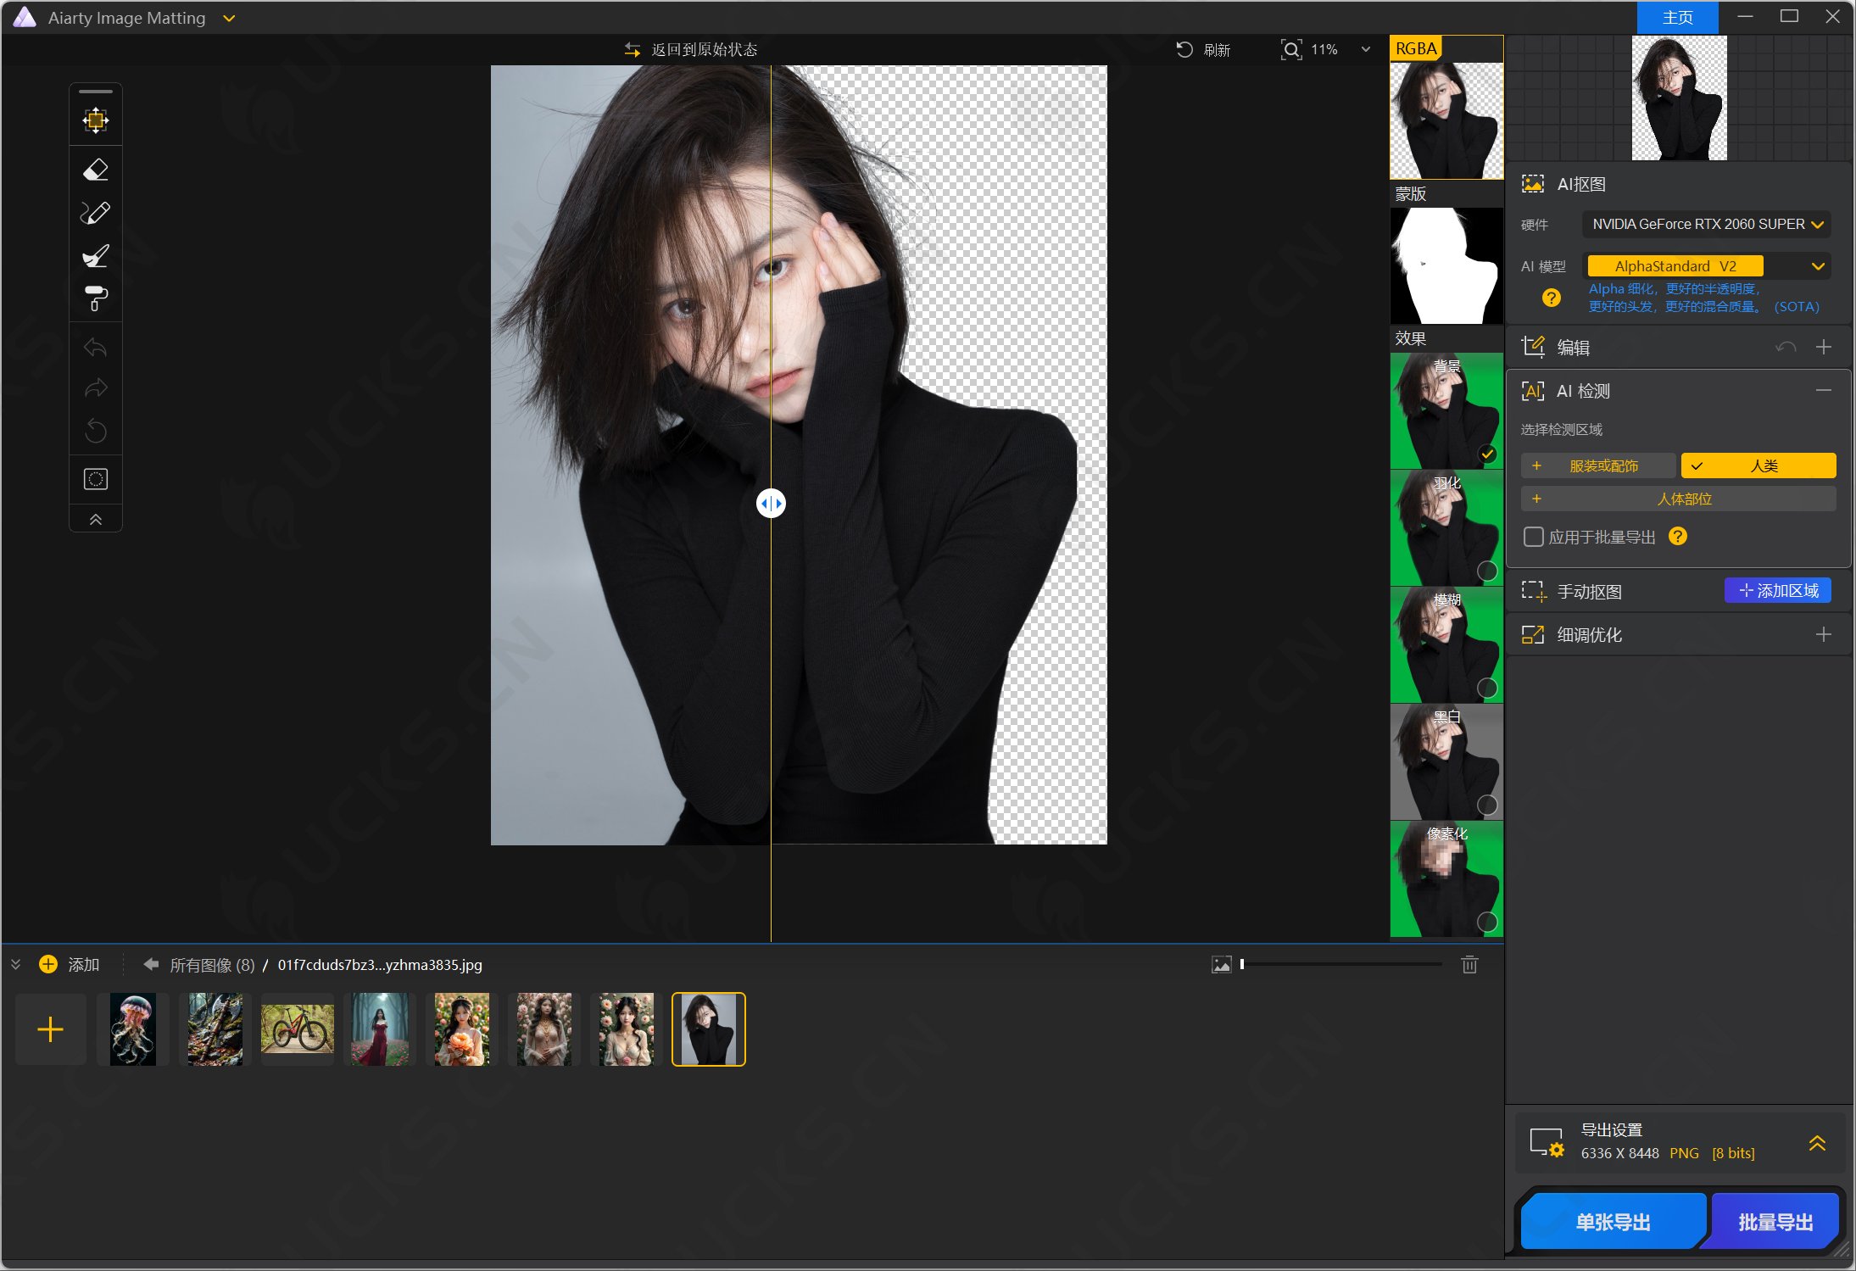1856x1271 pixels.
Task: Click the 导出设置 export settings icon
Action: [1547, 1142]
